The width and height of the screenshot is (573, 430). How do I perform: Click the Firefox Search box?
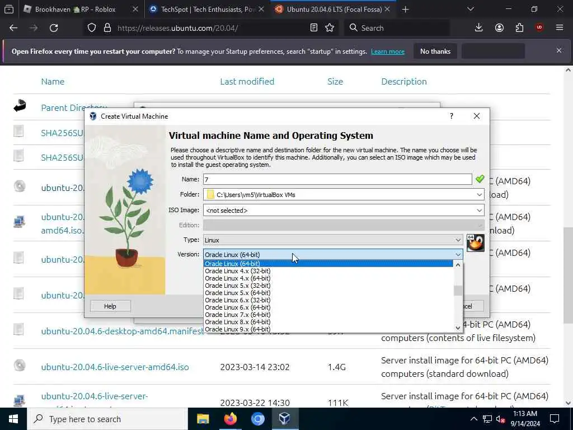coord(397,28)
